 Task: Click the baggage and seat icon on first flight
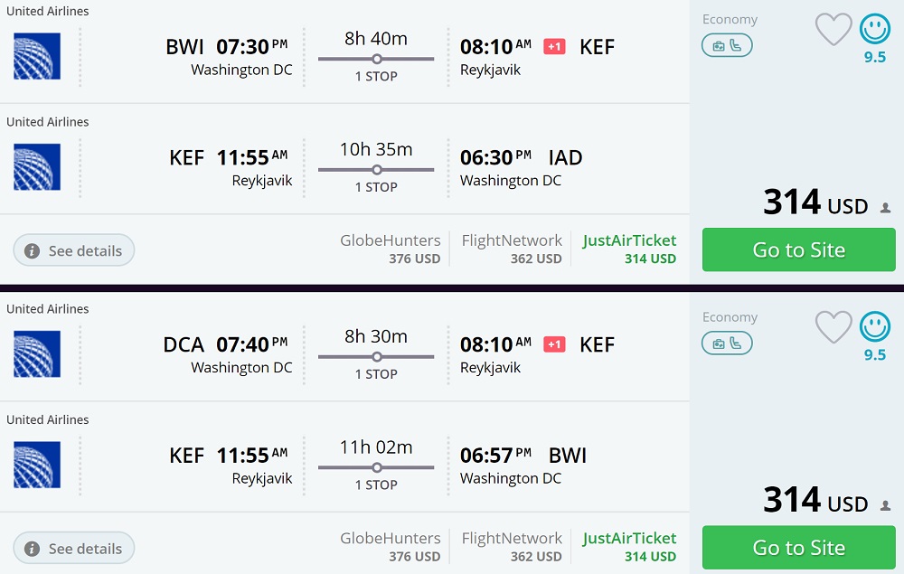(727, 45)
